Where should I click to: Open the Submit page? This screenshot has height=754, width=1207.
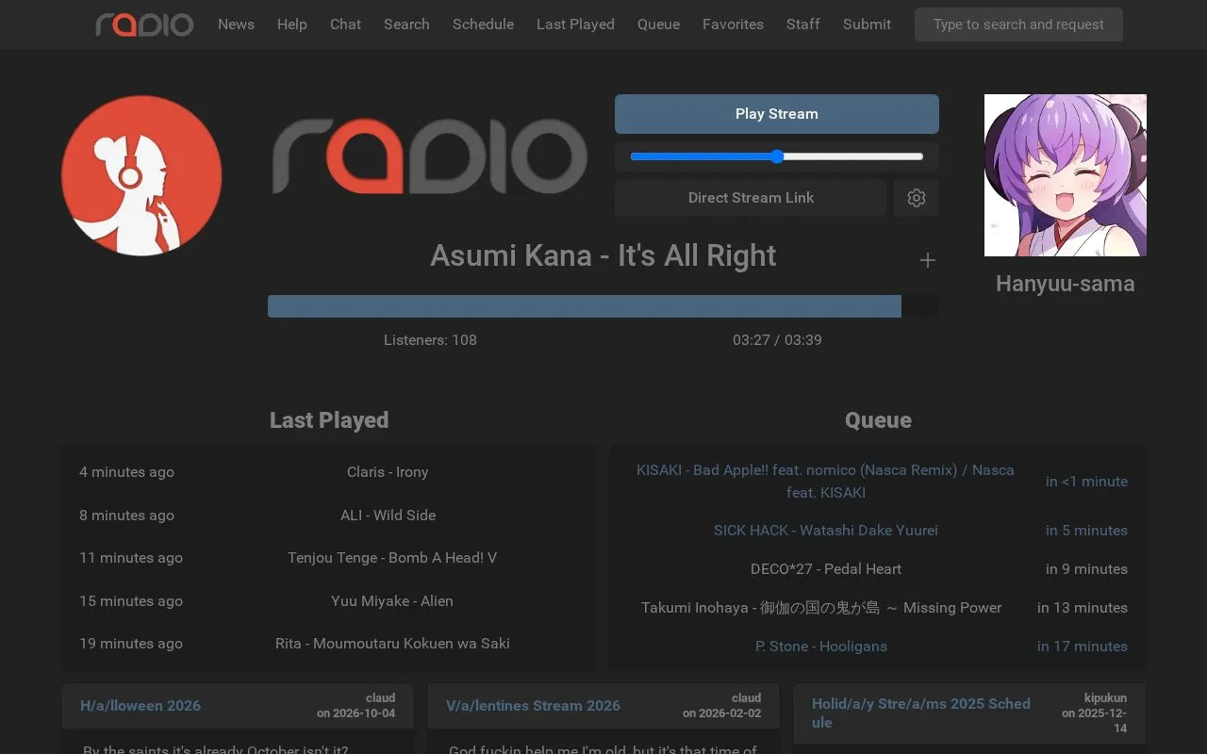click(x=867, y=25)
